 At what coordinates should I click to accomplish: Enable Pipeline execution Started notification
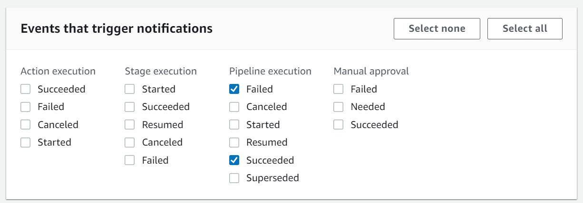coord(234,125)
